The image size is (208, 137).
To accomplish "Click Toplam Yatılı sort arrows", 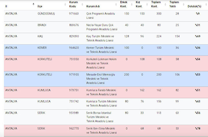I will [184, 4].
